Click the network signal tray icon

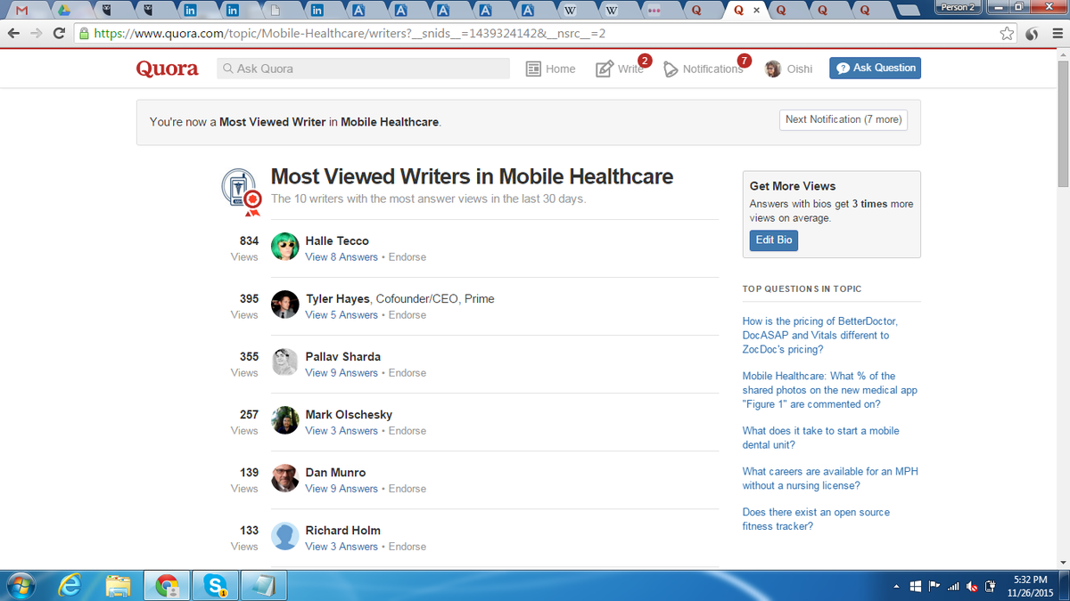tap(953, 586)
